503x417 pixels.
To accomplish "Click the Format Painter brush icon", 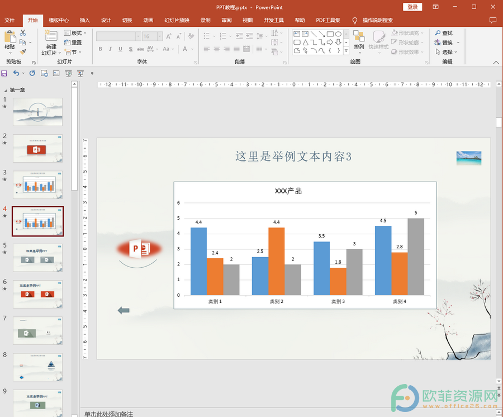I will click(23, 51).
